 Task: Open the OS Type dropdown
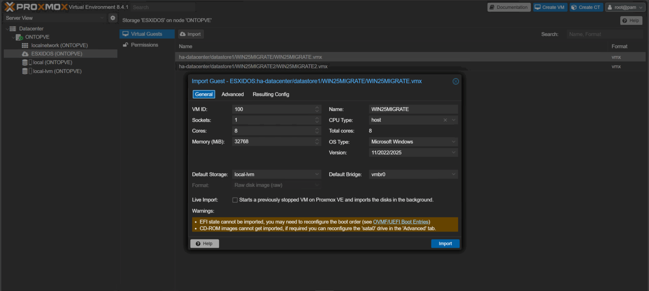tap(454, 142)
